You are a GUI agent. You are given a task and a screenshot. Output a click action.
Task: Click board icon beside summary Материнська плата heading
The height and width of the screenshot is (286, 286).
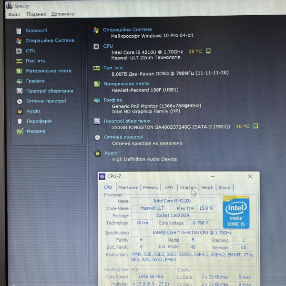[x=97, y=84]
